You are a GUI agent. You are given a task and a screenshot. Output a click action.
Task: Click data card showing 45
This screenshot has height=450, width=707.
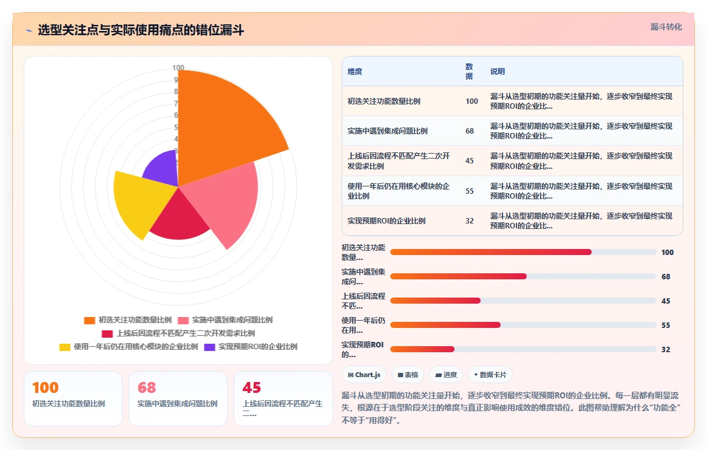point(283,398)
